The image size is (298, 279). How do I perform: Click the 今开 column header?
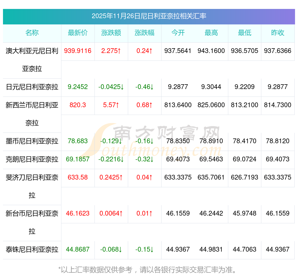coord(178,33)
